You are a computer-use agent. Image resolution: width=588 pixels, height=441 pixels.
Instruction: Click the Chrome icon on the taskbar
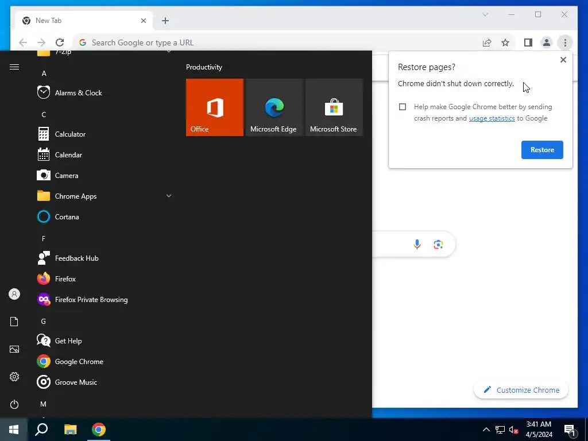(99, 430)
